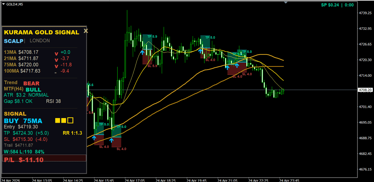This screenshot has height=182, width=374.
Task: Click the -11.8 distance value
Action: coord(66,65)
